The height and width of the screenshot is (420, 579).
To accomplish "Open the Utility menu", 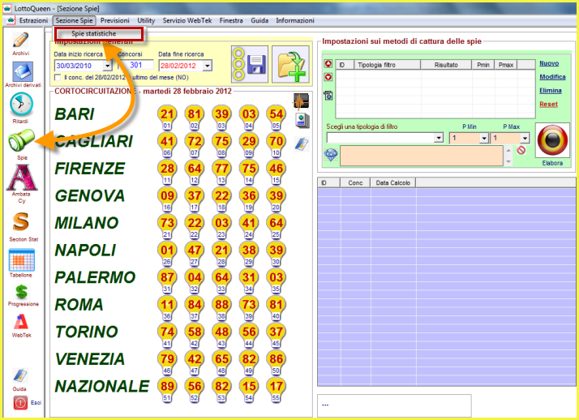I will tap(146, 20).
